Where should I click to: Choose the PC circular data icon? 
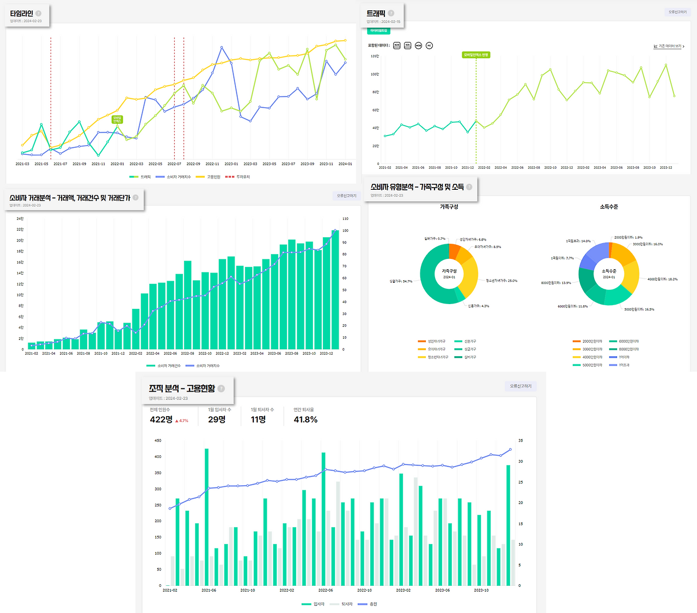point(429,46)
